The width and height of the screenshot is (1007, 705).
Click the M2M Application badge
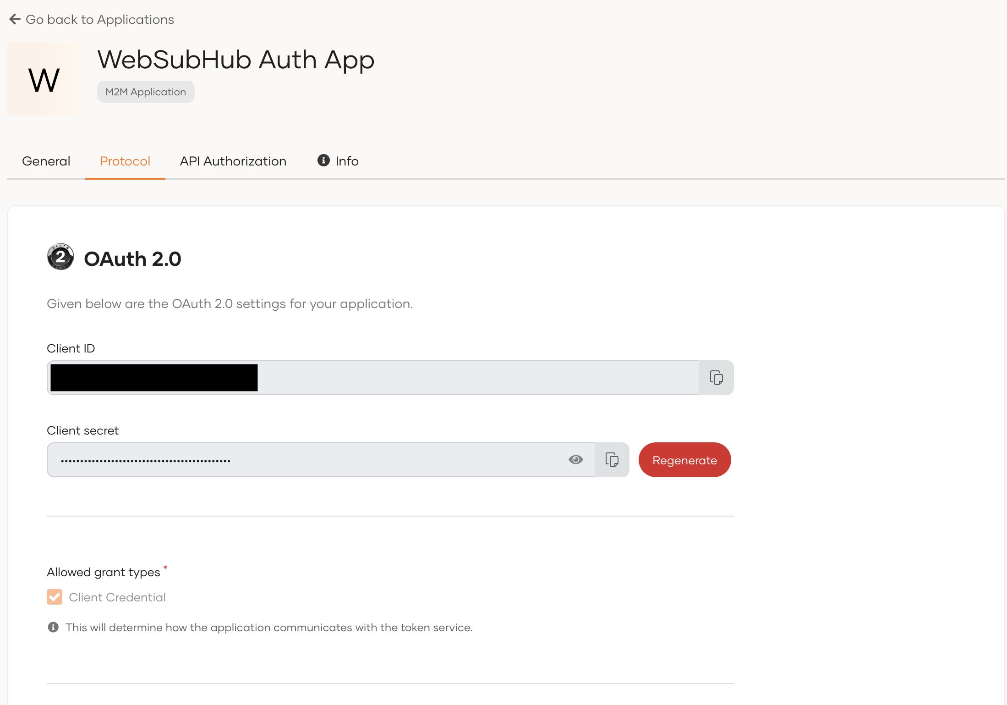click(x=146, y=92)
